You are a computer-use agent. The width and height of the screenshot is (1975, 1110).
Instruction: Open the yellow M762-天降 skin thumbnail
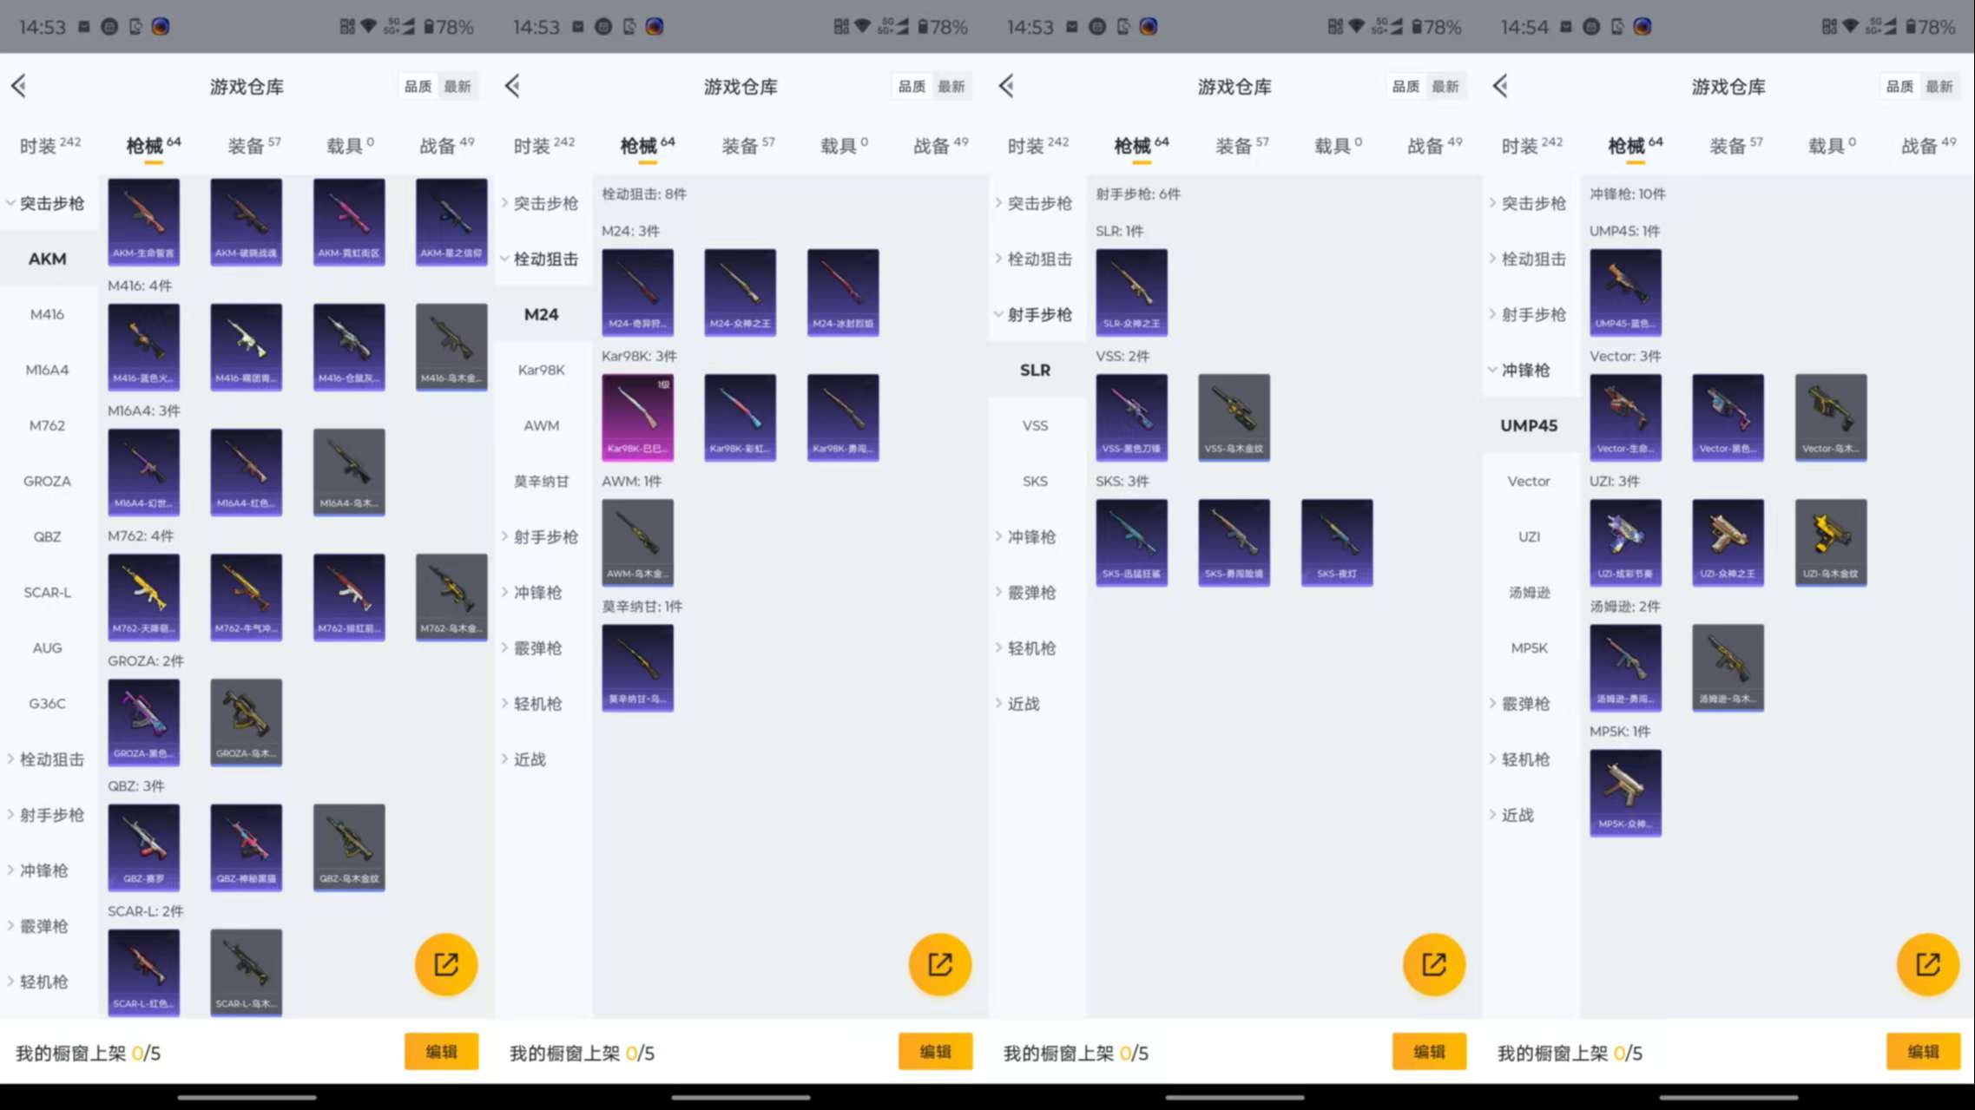(143, 596)
